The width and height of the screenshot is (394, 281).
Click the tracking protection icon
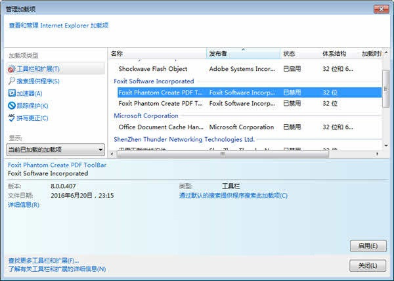12,106
